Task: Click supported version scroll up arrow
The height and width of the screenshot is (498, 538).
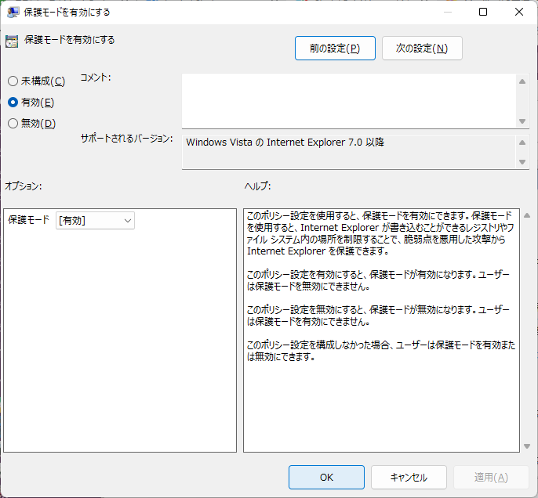Action: (522, 143)
